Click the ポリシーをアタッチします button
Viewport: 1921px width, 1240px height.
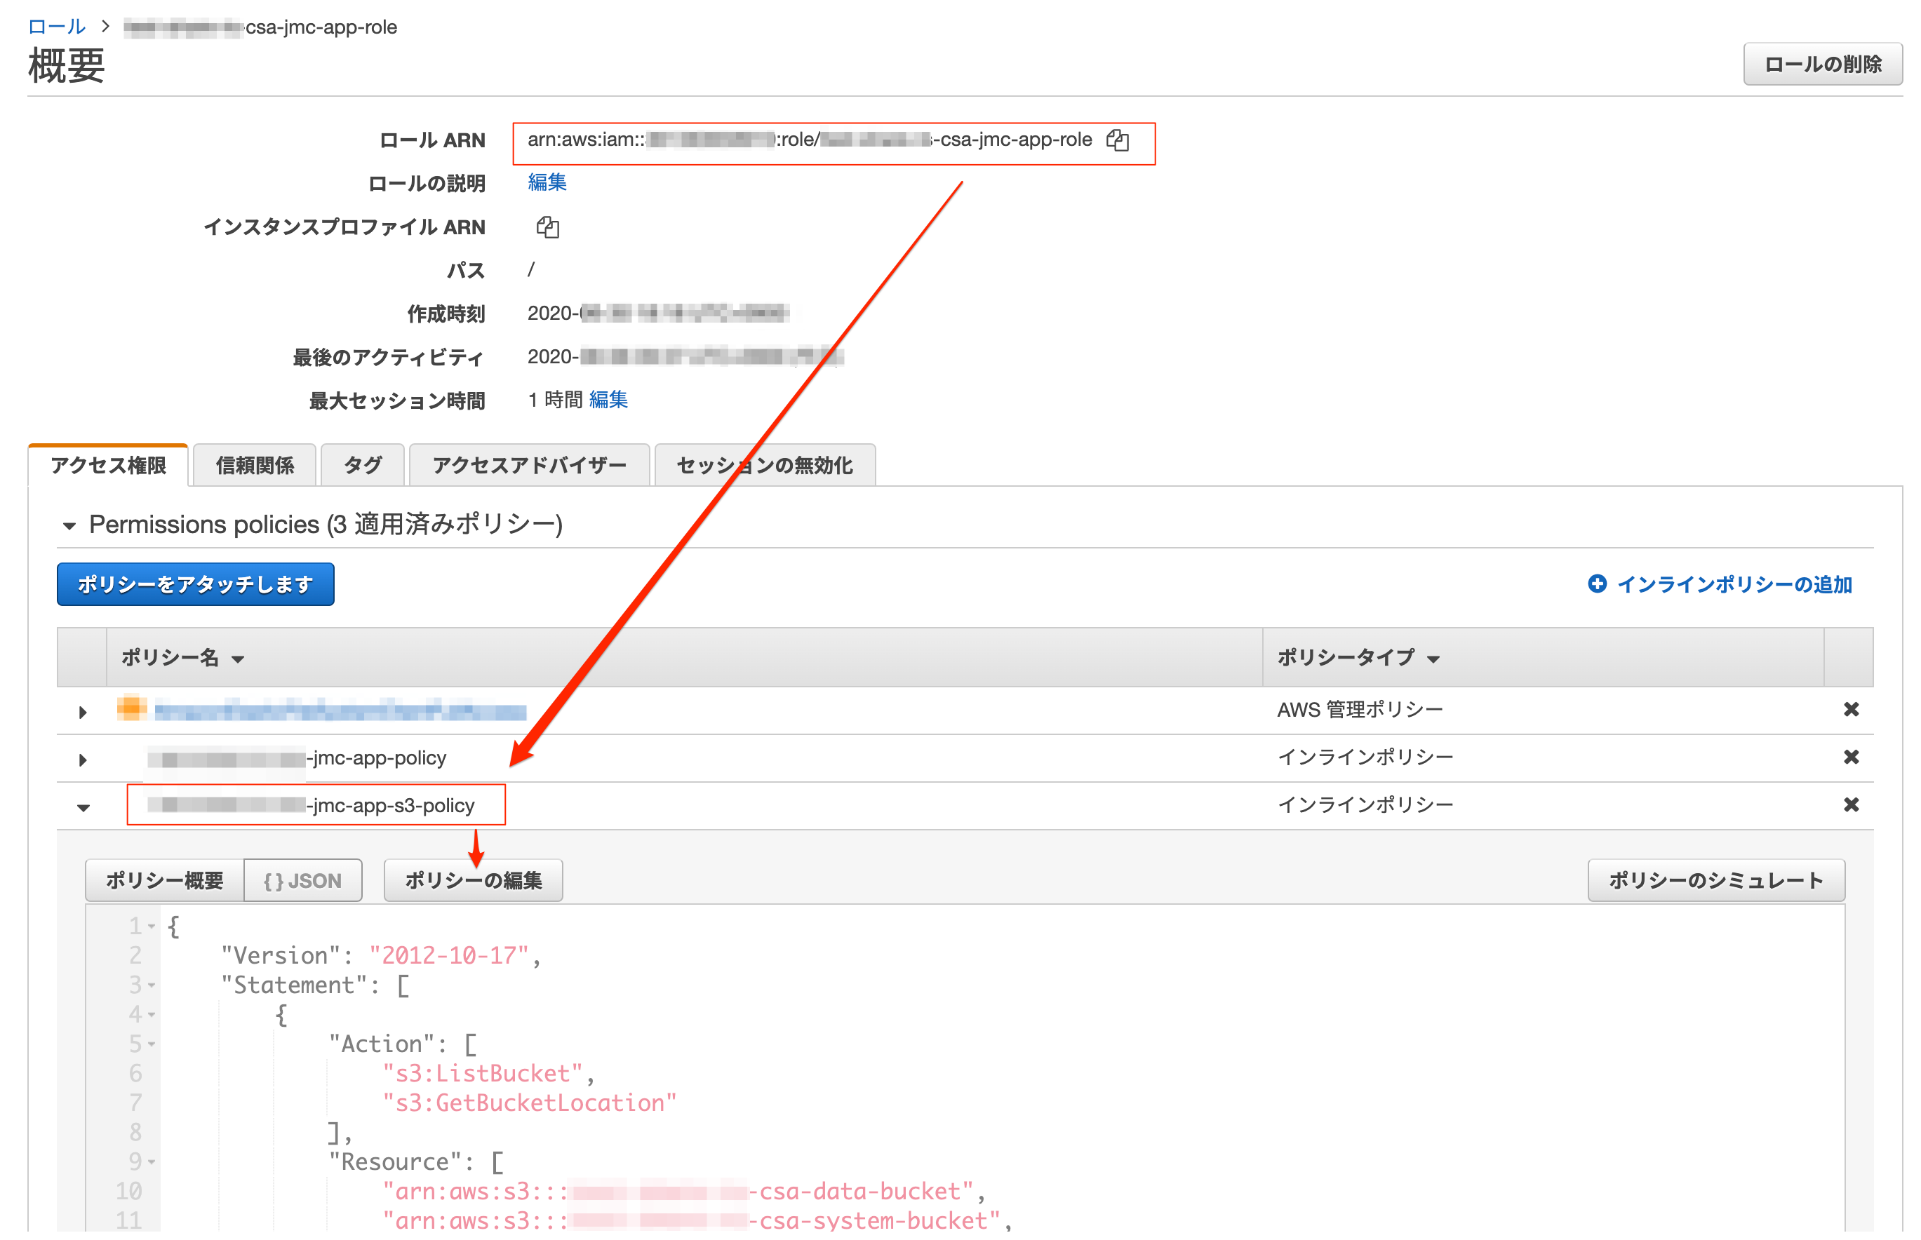(x=195, y=584)
